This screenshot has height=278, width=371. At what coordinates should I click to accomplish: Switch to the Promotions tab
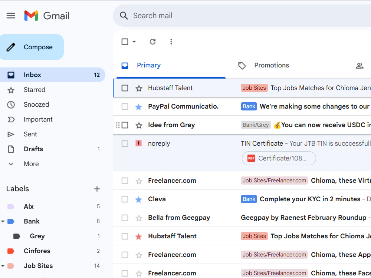[x=272, y=66]
